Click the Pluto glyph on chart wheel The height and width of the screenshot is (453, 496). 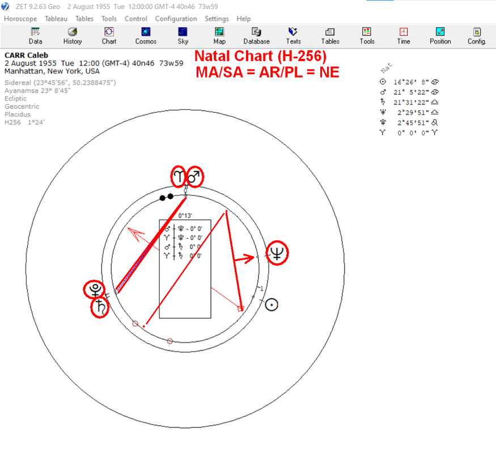click(x=95, y=290)
